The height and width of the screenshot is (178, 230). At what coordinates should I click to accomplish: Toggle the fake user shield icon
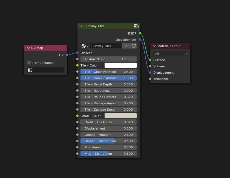tap(134, 46)
